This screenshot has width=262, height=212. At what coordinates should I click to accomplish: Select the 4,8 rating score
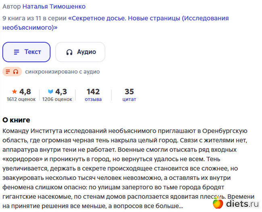coord(25,91)
